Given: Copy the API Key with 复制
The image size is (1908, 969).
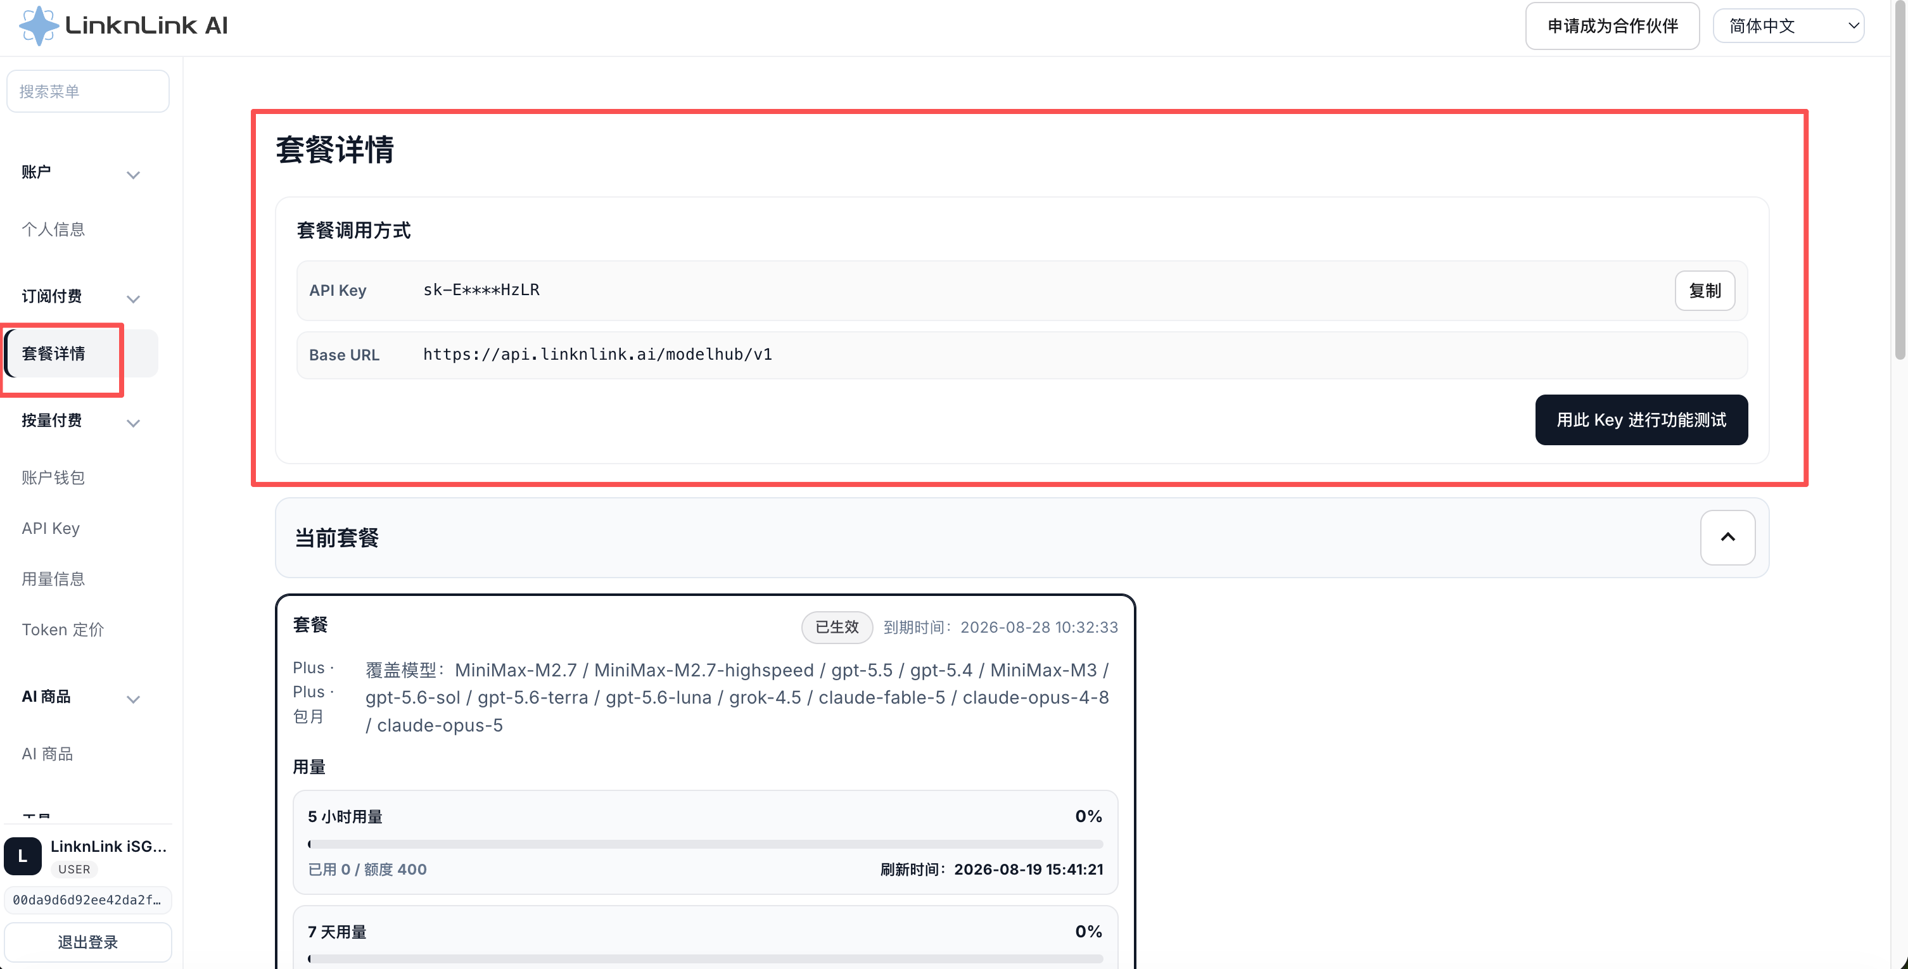Looking at the screenshot, I should click(1704, 290).
